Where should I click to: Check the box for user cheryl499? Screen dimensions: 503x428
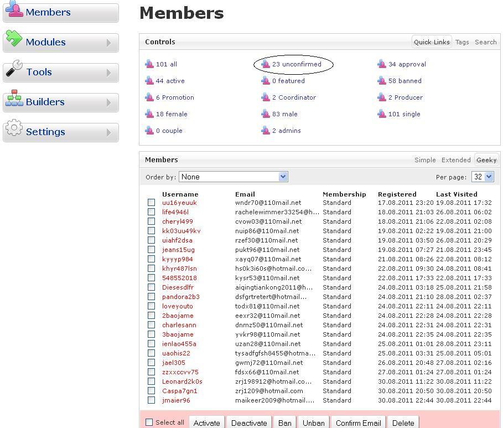[x=151, y=221]
